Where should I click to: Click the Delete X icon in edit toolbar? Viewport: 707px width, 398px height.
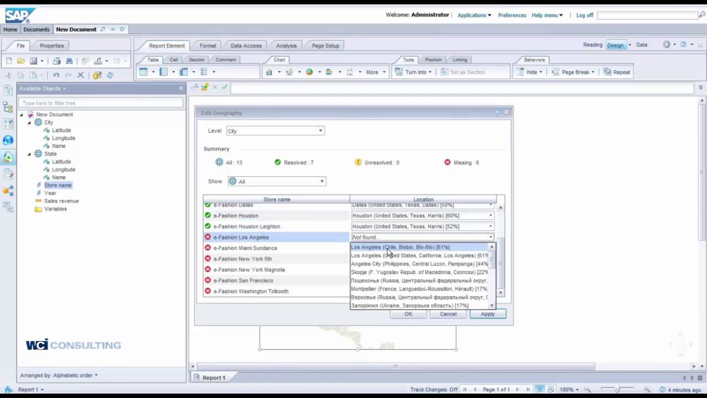(x=81, y=75)
